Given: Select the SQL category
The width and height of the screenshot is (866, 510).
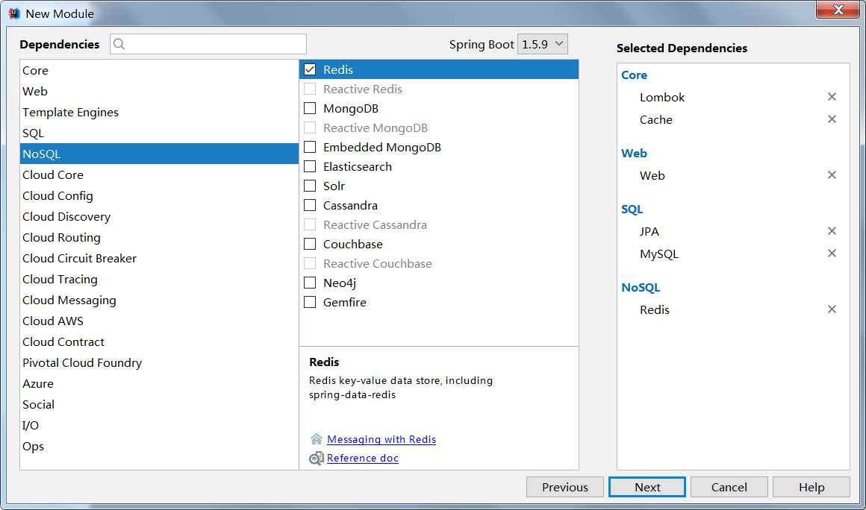Looking at the screenshot, I should [x=159, y=133].
